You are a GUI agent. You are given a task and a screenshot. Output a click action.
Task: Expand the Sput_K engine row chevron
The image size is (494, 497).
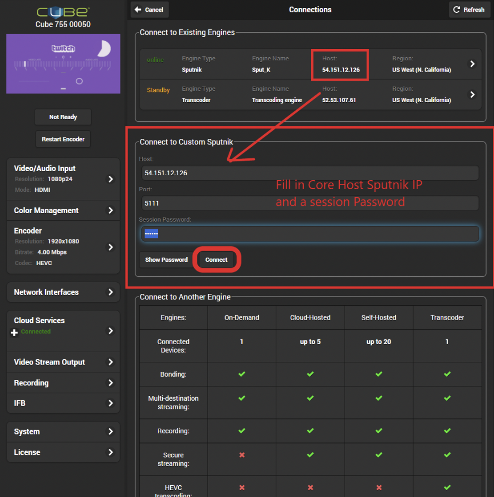(x=472, y=64)
